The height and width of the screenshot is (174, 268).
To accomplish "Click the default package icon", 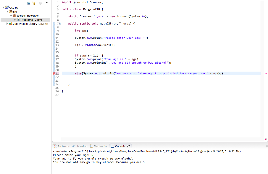I will coord(15,15).
